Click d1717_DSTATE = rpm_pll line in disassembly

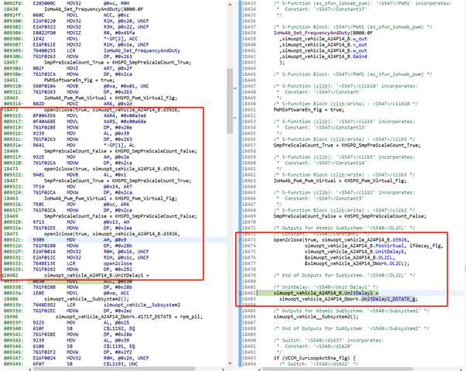coord(129,317)
